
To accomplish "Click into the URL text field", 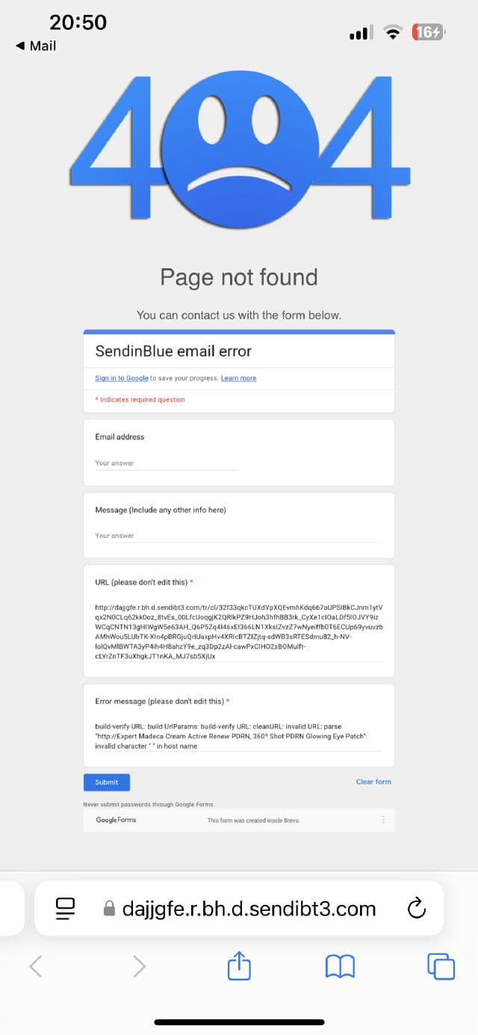I will (238, 631).
